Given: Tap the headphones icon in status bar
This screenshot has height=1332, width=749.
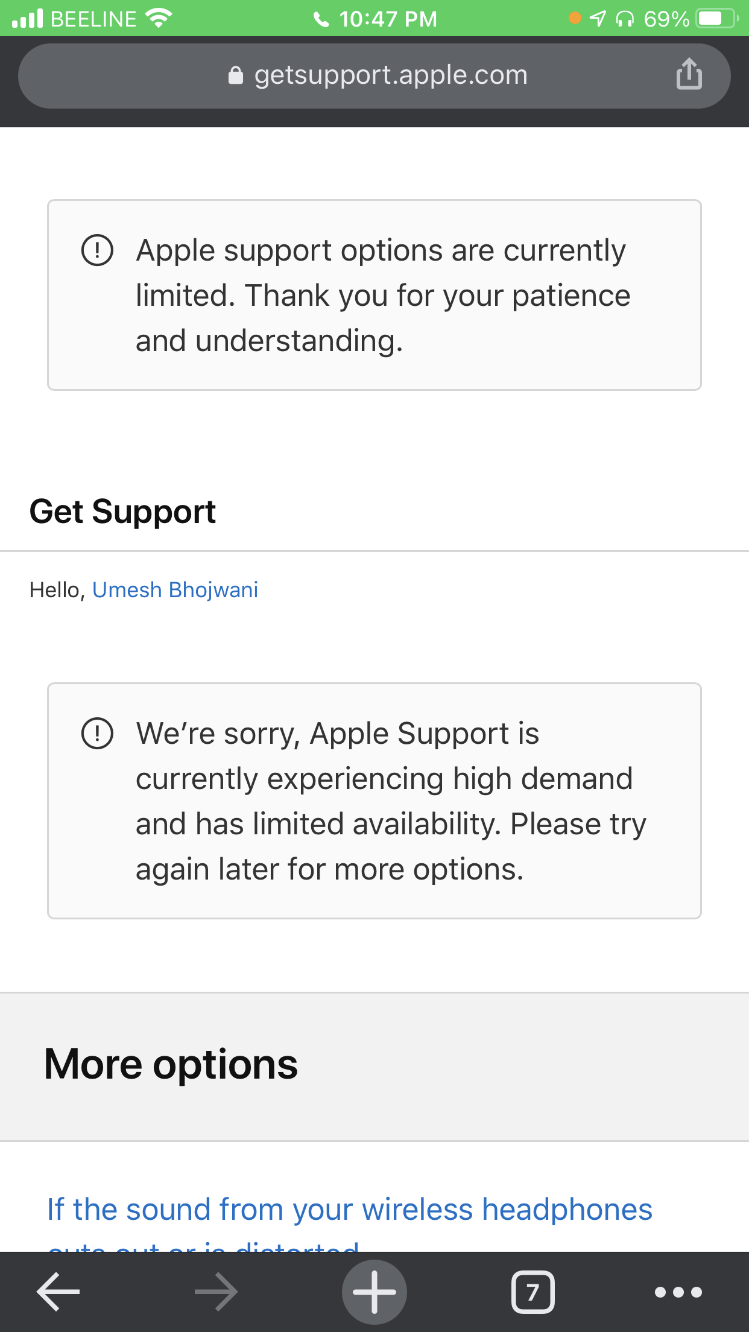Looking at the screenshot, I should [x=625, y=19].
